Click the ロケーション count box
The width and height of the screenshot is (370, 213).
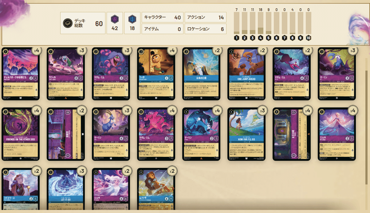click(x=206, y=29)
